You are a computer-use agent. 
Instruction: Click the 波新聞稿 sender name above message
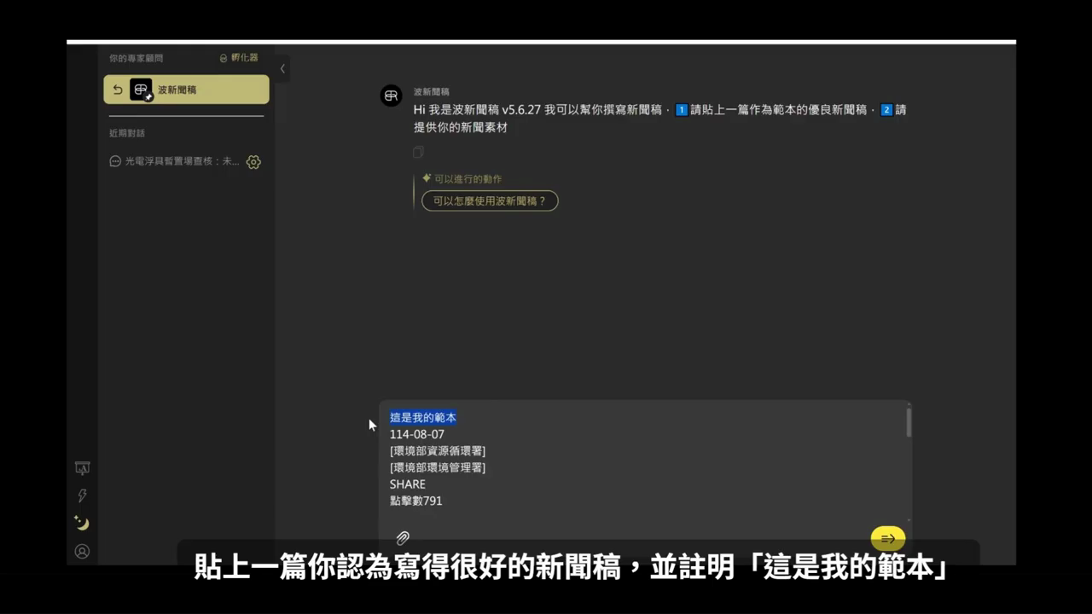(x=432, y=91)
